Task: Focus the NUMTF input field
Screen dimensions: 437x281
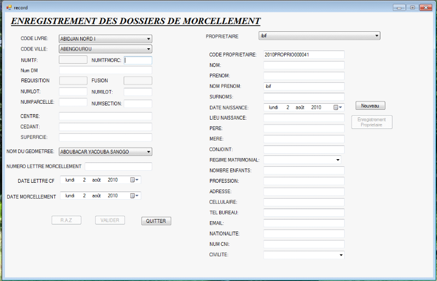Action: [x=73, y=59]
